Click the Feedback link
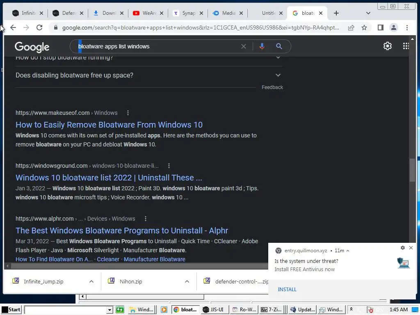This screenshot has width=420, height=315. pyautogui.click(x=272, y=87)
